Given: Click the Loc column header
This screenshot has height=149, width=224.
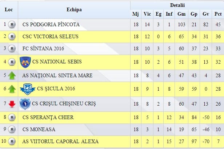Looking at the screenshot, I should [x=9, y=10].
